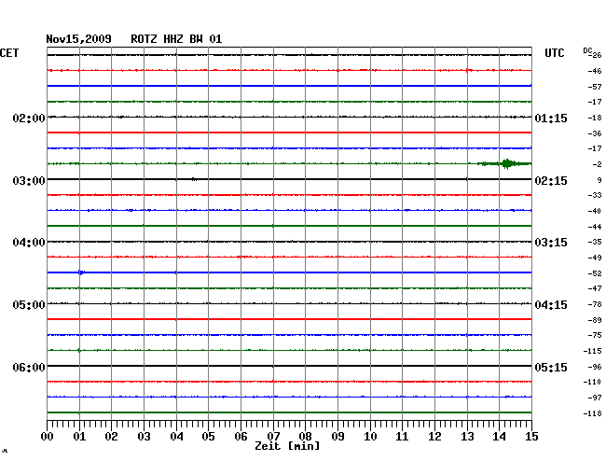Click the Zeit [min] axis title

[x=287, y=446]
